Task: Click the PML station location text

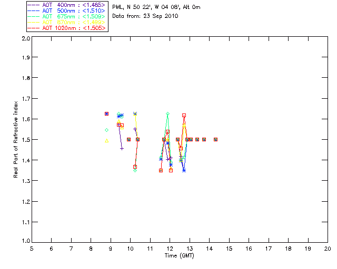Action: [x=156, y=7]
